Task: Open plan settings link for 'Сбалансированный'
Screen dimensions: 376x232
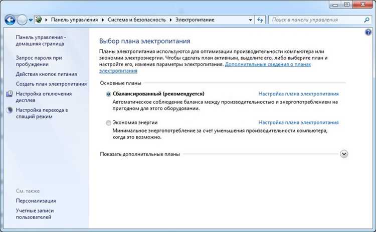Action: point(298,94)
